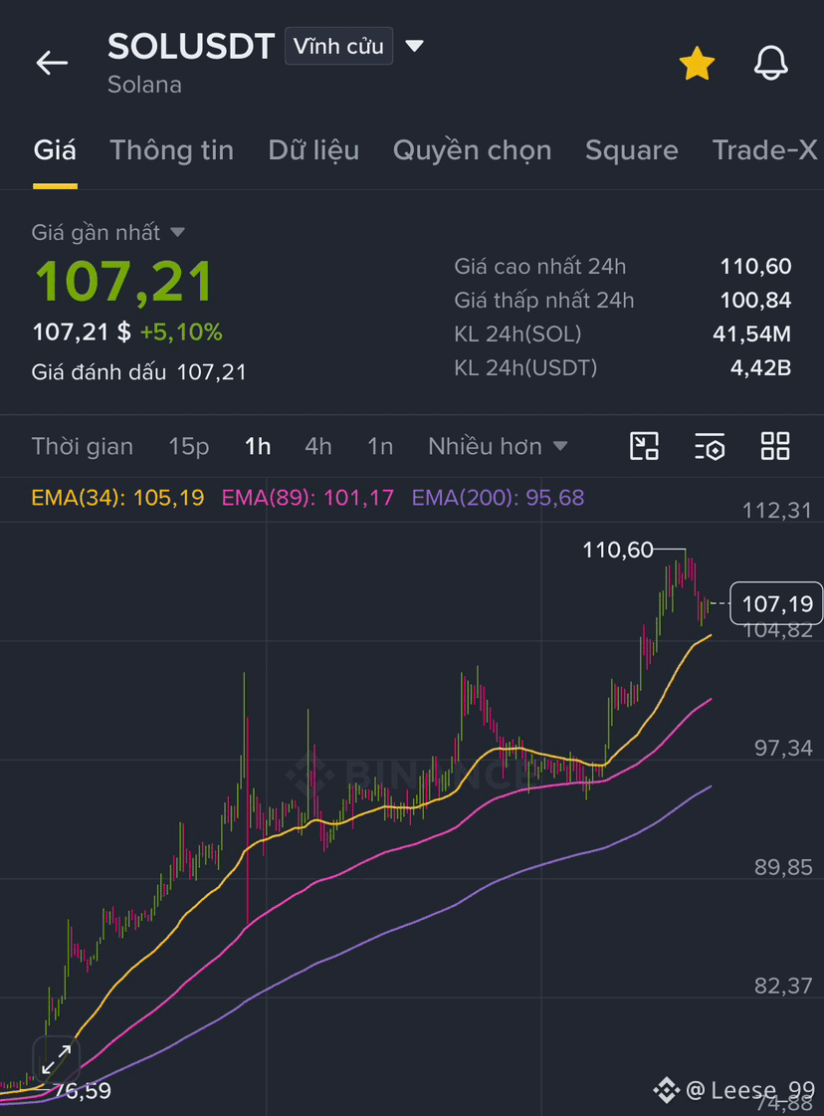Viewport: 824px width, 1116px height.
Task: Tap the current price tag 107,19
Action: point(776,603)
